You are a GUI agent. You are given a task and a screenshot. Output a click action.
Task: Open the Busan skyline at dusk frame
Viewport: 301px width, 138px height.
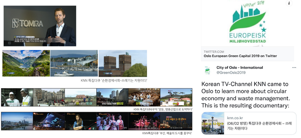click(17, 121)
